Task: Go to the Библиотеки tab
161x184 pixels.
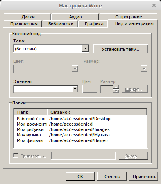Action: tap(60, 24)
